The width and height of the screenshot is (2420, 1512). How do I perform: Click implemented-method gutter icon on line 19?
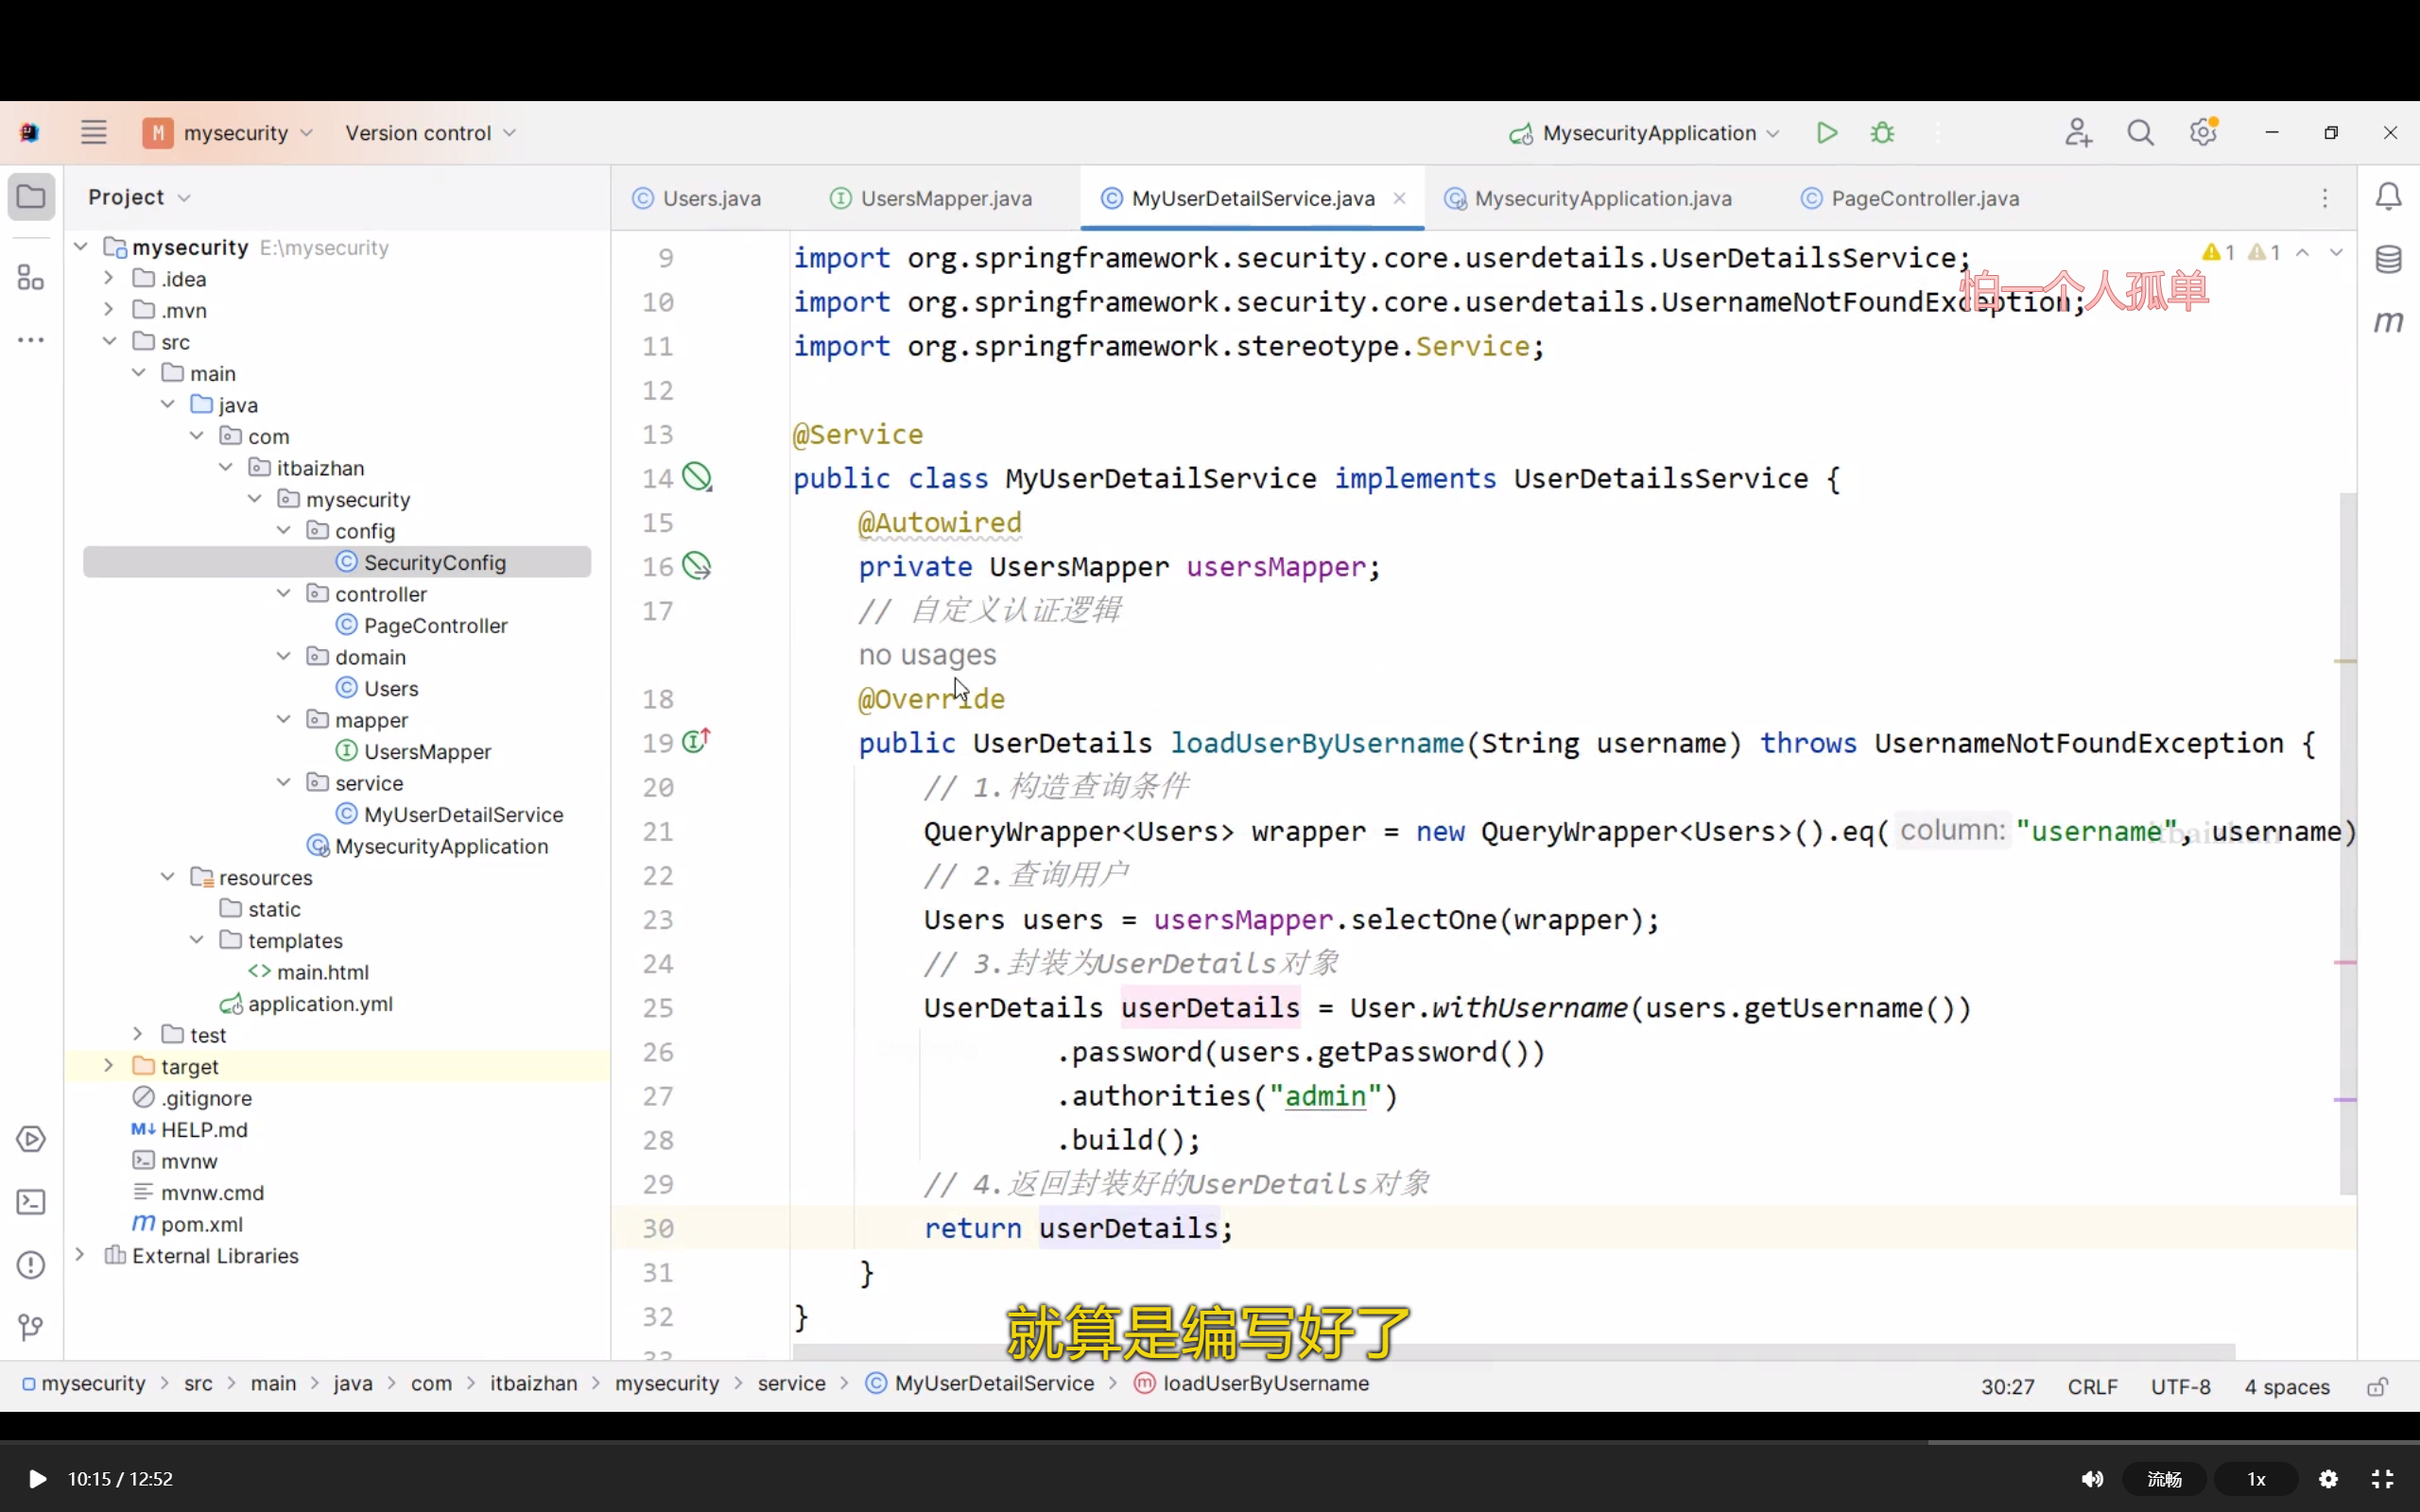(x=696, y=742)
